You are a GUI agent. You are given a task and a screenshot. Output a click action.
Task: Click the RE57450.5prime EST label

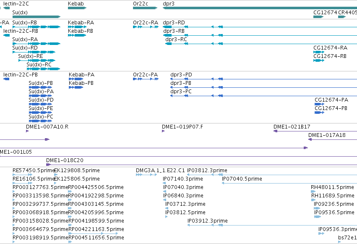click(34, 171)
